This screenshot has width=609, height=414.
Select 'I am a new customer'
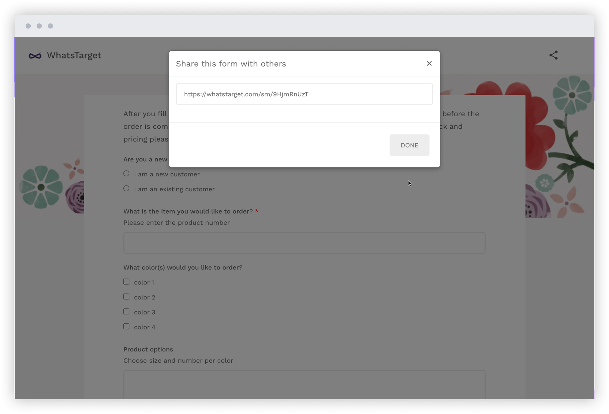pos(126,173)
